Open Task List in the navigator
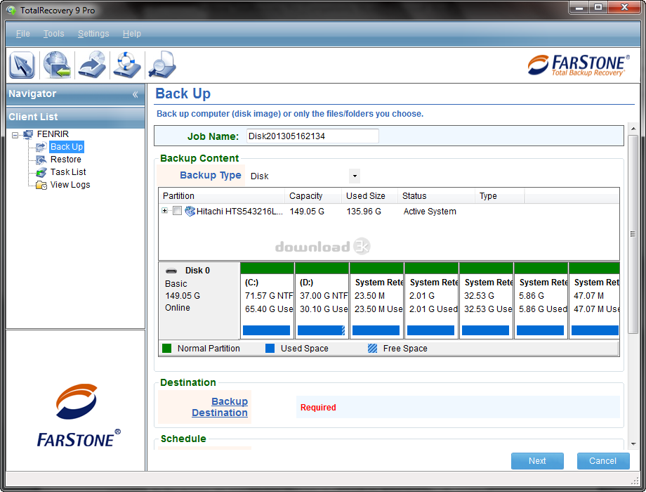The image size is (646, 492). 68,172
